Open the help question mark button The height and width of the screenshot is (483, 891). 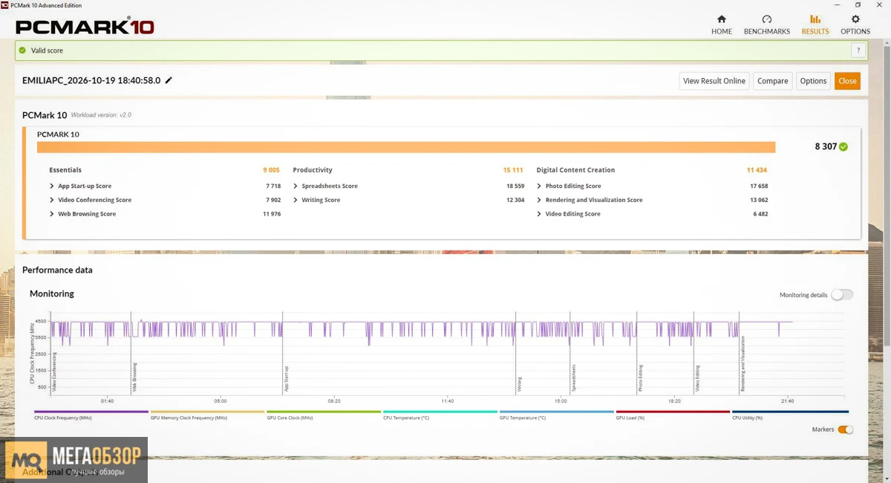coord(858,51)
